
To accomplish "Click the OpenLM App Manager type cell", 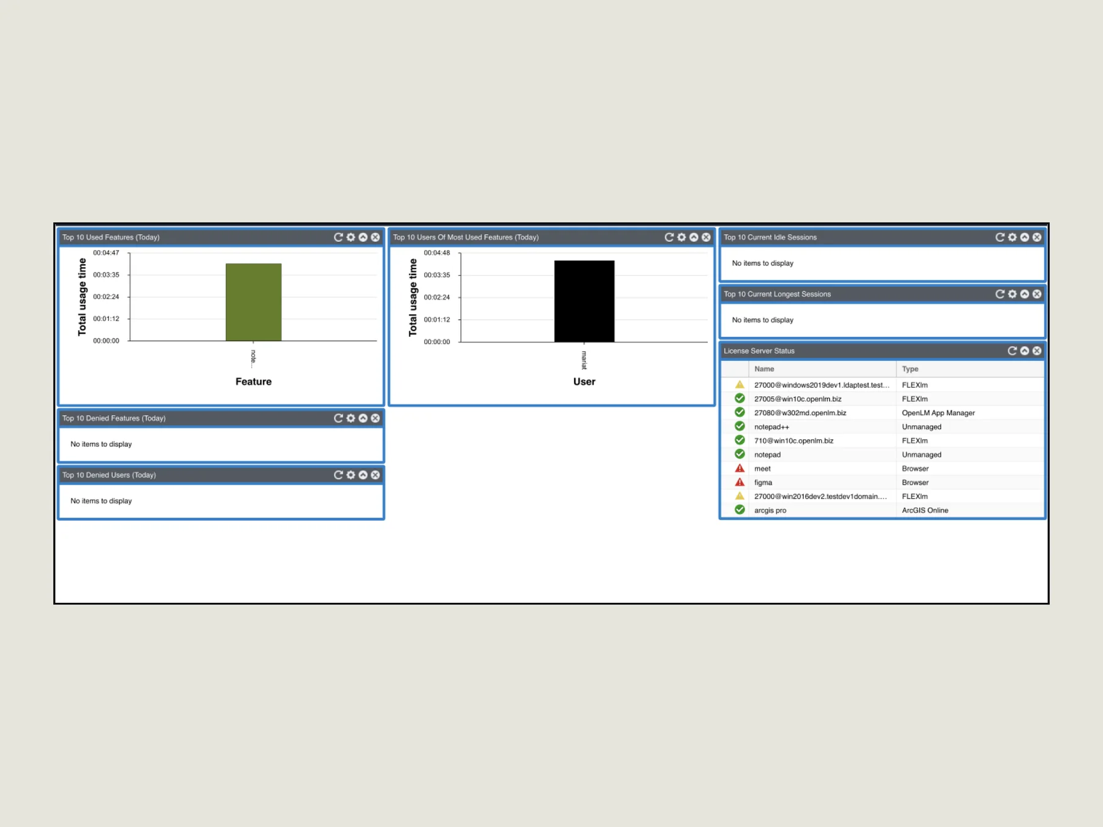I will pos(938,413).
